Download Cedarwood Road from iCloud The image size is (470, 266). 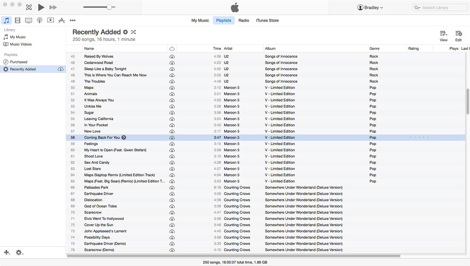point(172,63)
